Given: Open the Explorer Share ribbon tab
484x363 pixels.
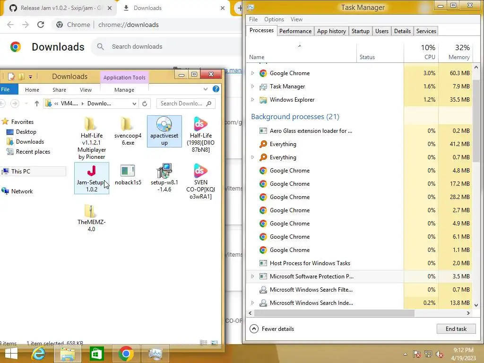Looking at the screenshot, I should point(59,90).
